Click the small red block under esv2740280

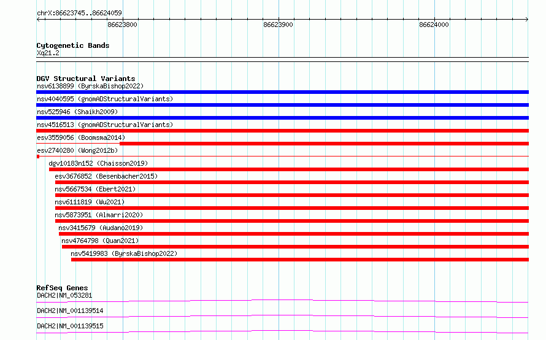[38, 156]
